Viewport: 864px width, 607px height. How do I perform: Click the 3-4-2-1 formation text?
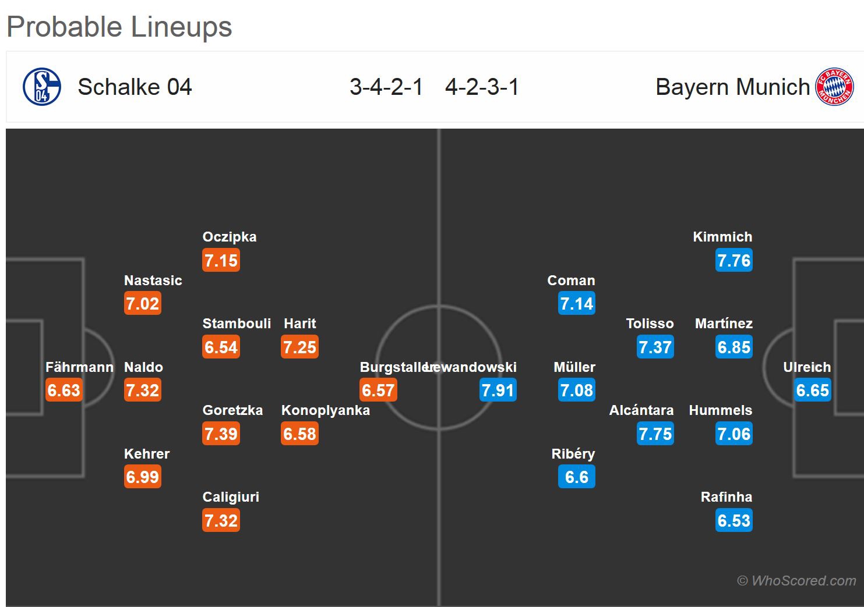[x=386, y=87]
